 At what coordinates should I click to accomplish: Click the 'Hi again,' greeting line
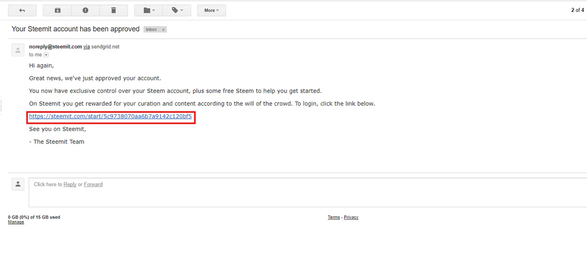[41, 66]
